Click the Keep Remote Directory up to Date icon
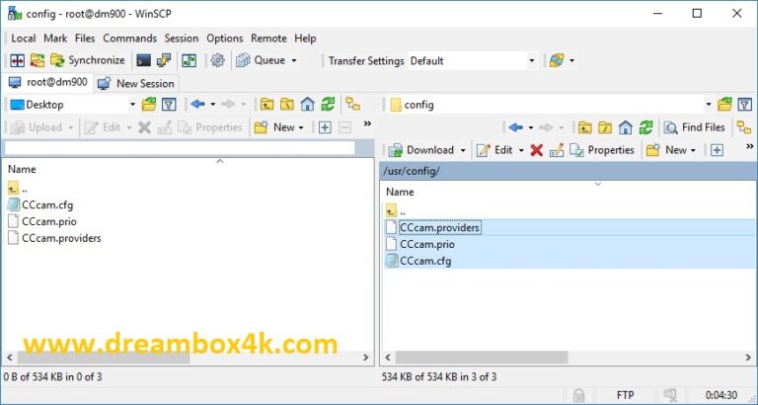This screenshot has height=405, width=758. tap(189, 60)
